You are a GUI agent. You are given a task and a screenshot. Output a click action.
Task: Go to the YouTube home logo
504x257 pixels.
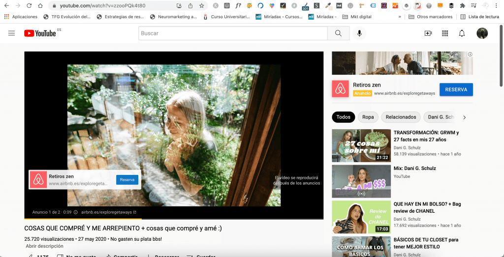[40, 33]
